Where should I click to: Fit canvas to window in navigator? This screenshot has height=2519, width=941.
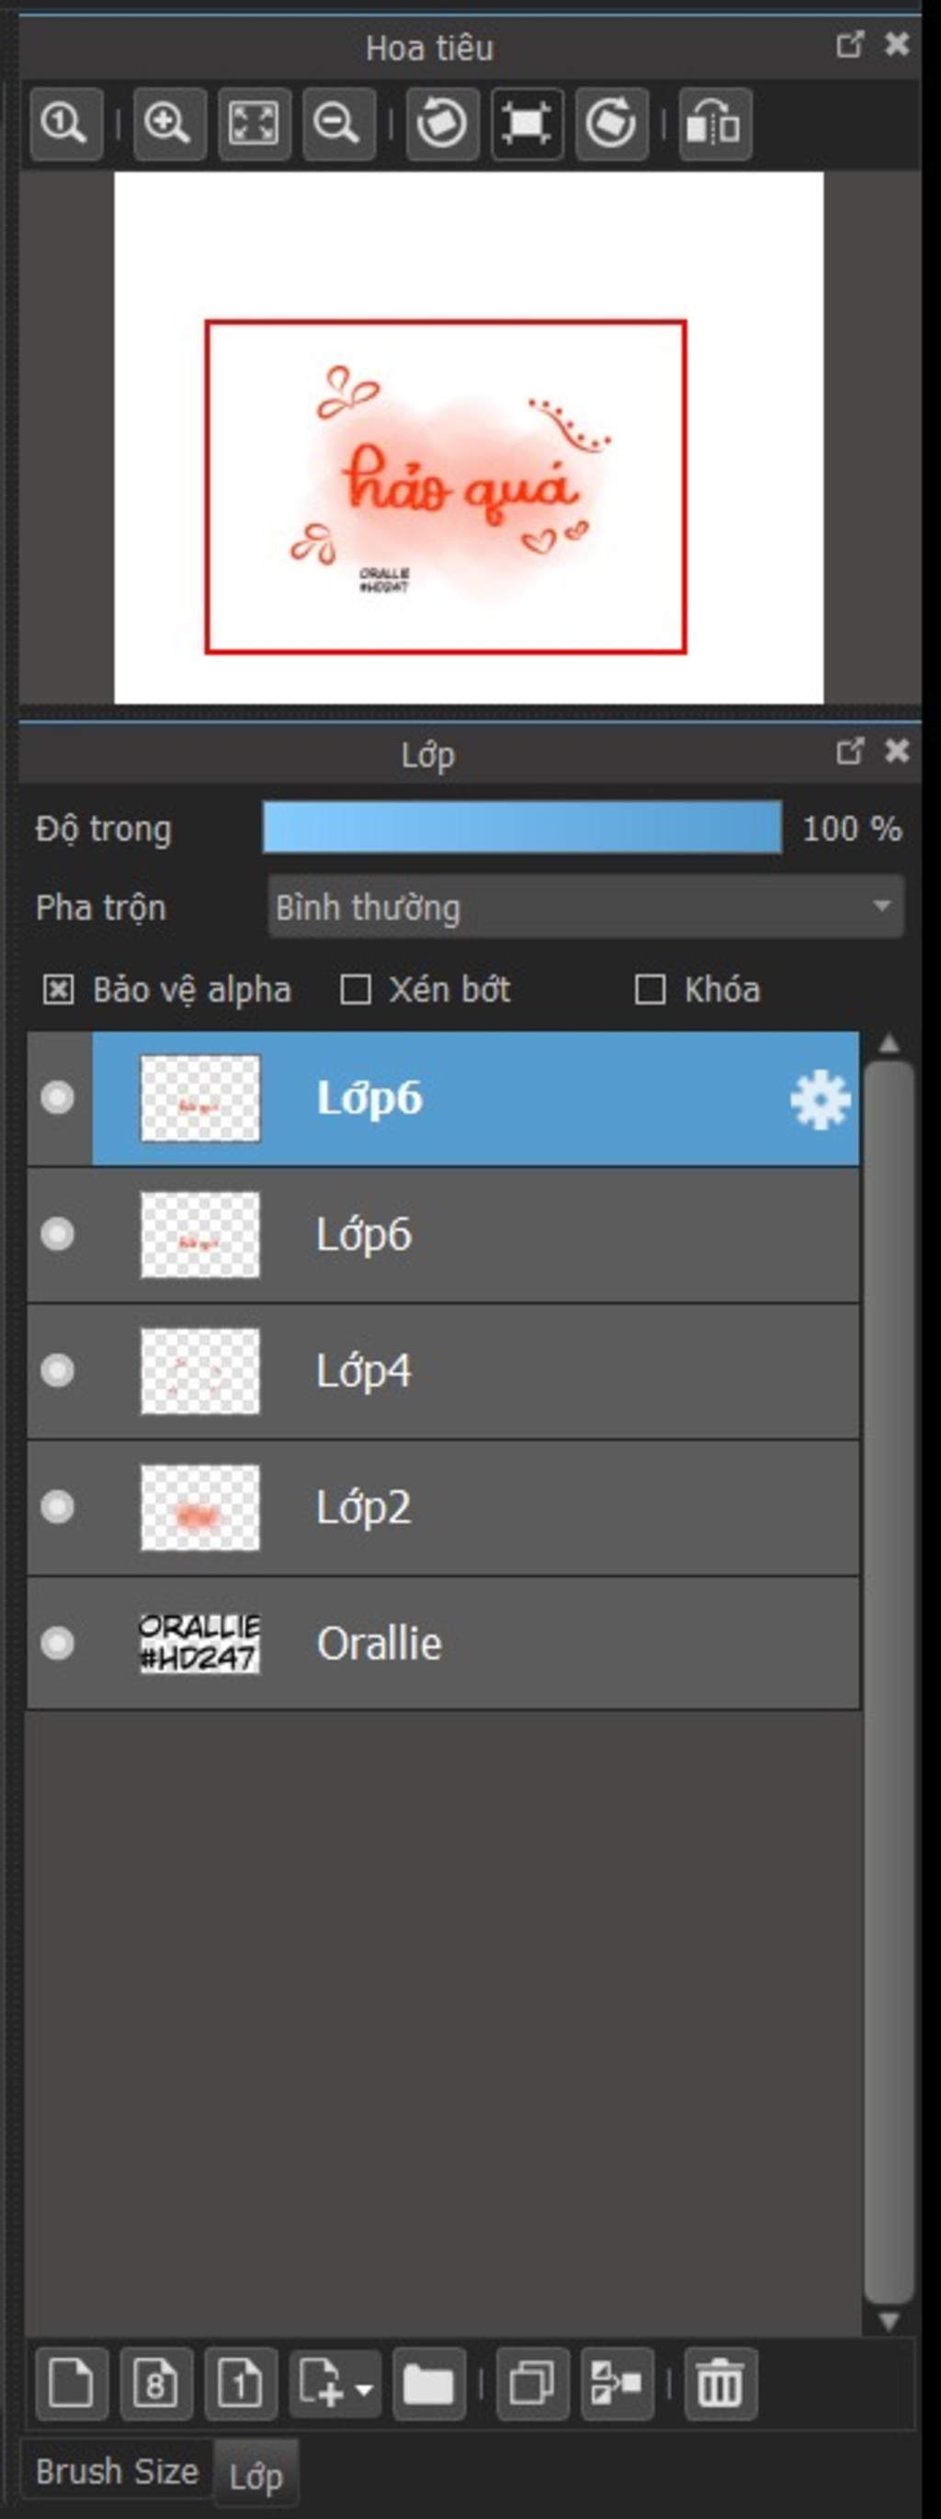pyautogui.click(x=254, y=124)
